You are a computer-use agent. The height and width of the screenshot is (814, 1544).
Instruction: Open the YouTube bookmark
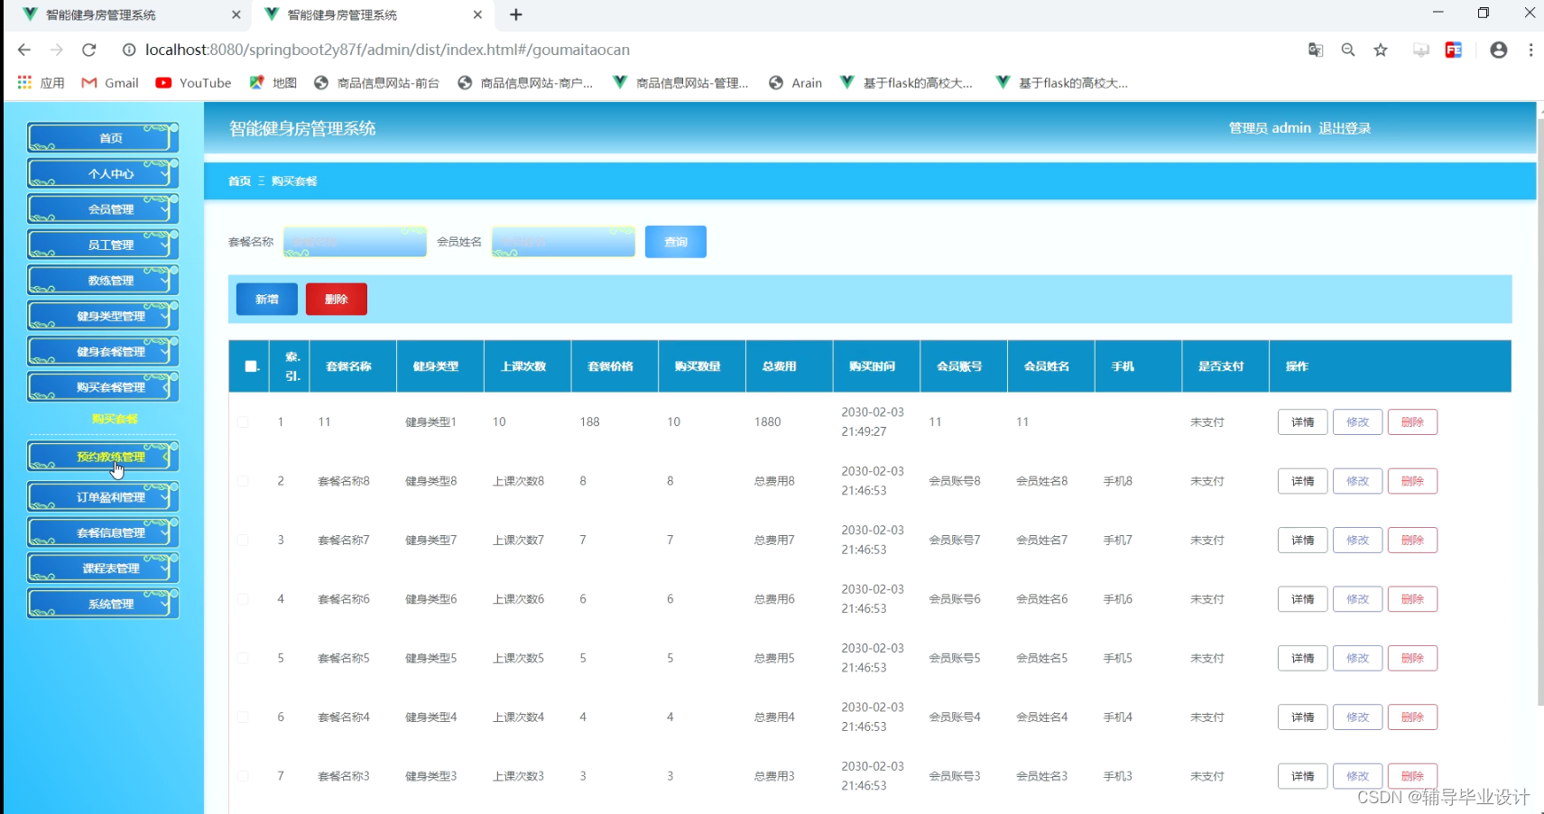coord(193,82)
